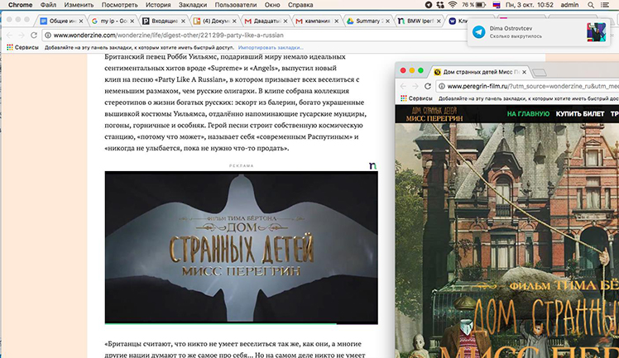The width and height of the screenshot is (619, 358).
Task: Open Spotlight search magnifier icon
Action: (x=591, y=5)
